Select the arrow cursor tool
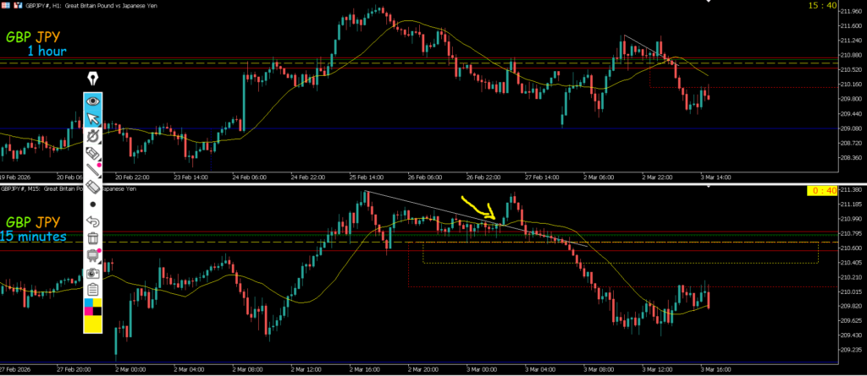Image resolution: width=867 pixels, height=376 pixels. [93, 118]
